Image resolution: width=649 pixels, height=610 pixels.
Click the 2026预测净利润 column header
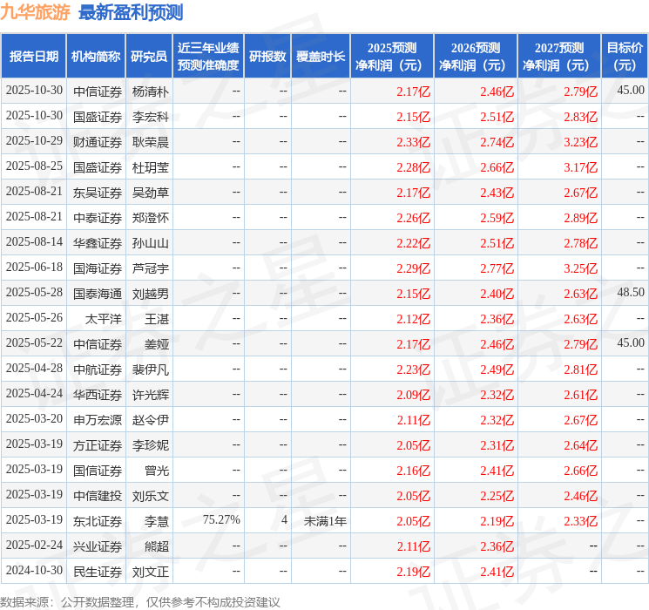click(476, 57)
